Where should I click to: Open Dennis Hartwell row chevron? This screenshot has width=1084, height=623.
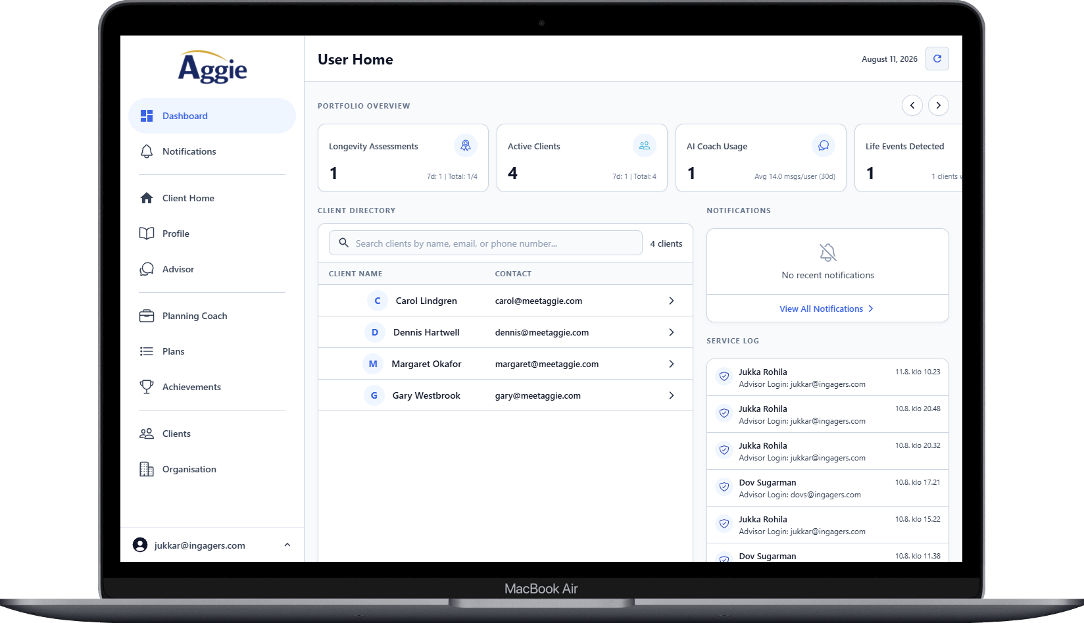[x=671, y=332]
